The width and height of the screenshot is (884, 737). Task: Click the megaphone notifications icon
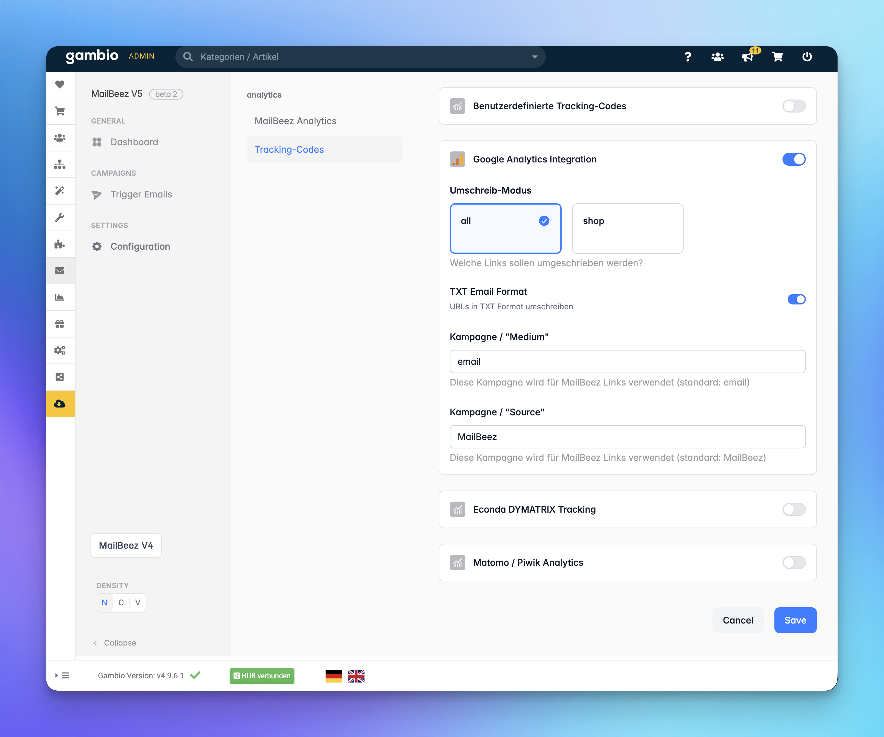pyautogui.click(x=747, y=57)
